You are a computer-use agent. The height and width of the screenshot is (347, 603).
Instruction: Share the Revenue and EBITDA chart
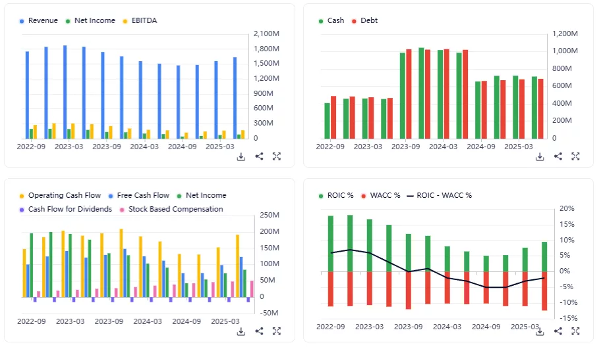(259, 156)
